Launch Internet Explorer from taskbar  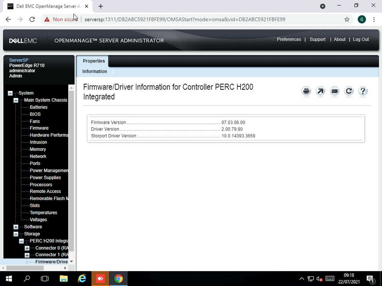(82, 279)
